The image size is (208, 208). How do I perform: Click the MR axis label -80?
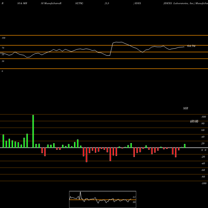pos(203,177)
